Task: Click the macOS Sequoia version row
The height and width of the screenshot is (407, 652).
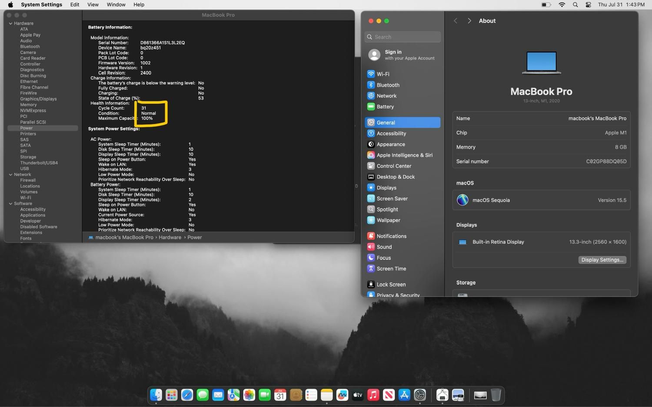Action: pos(541,200)
